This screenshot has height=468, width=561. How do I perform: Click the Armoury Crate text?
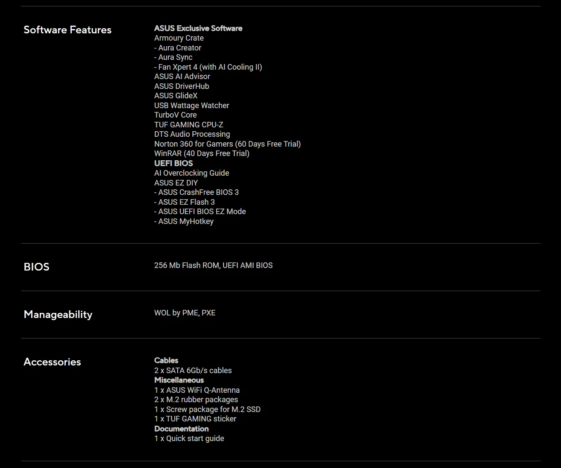point(179,38)
